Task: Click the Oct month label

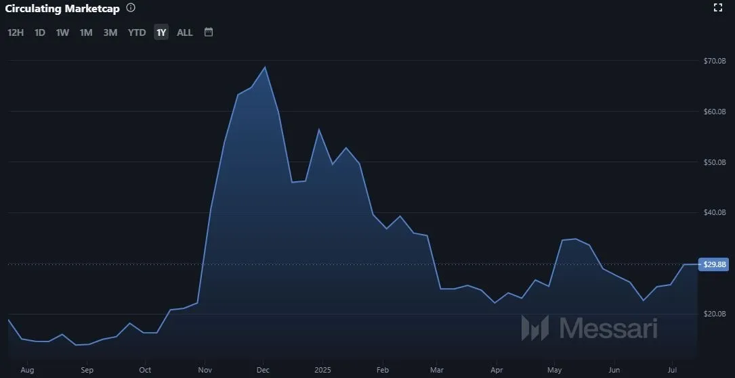Action: click(x=146, y=370)
